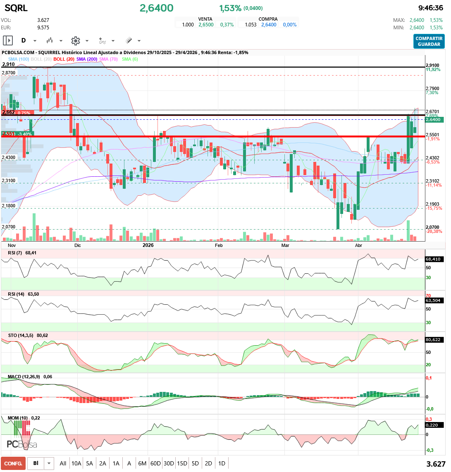Click the 2,8700 price level label

8,73
